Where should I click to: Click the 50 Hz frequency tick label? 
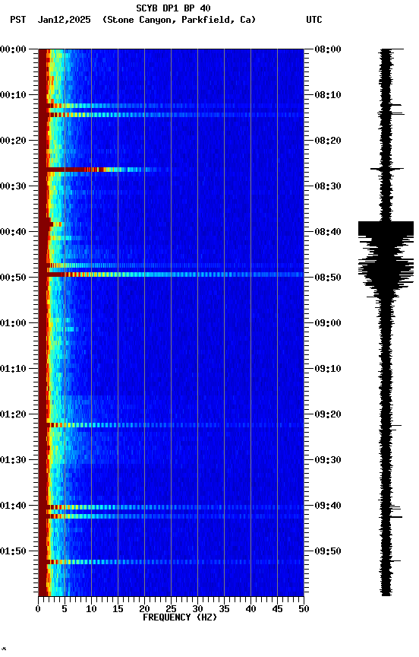point(304,609)
